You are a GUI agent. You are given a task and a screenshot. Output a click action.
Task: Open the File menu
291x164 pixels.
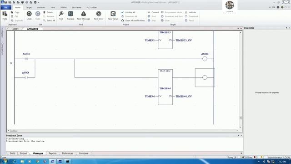[6, 7]
